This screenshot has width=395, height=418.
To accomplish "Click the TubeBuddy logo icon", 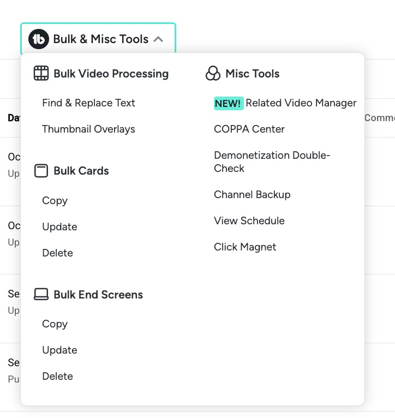I will tap(39, 39).
